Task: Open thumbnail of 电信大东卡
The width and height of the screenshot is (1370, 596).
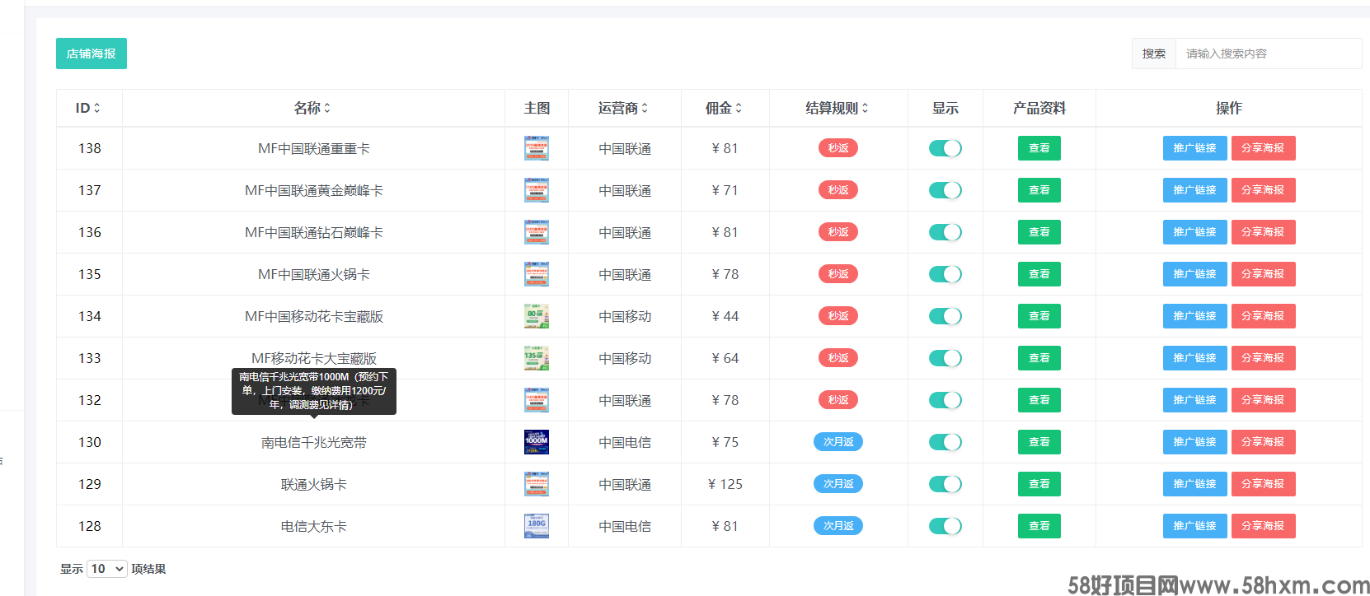Action: click(537, 526)
